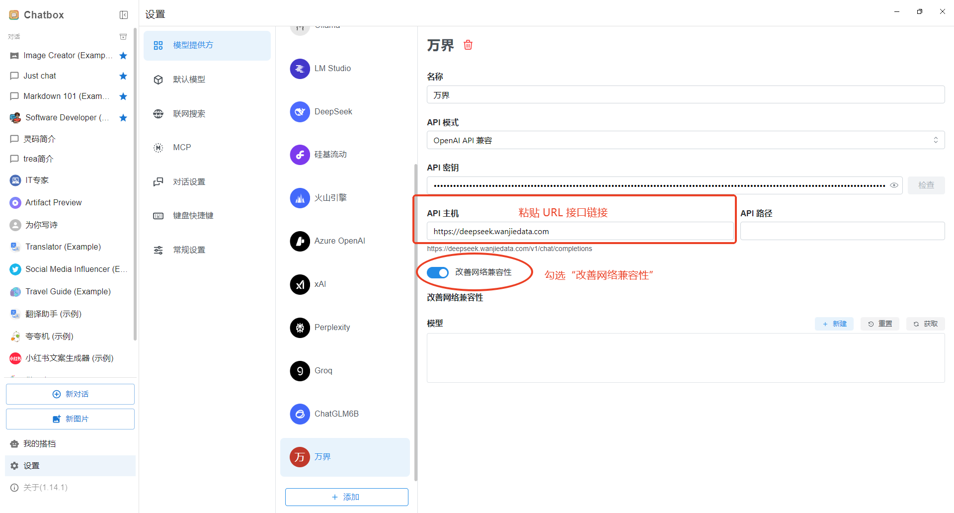Screen dimensions: 954x513
Task: Click the ChatGLM6B provider icon
Action: [x=300, y=414]
